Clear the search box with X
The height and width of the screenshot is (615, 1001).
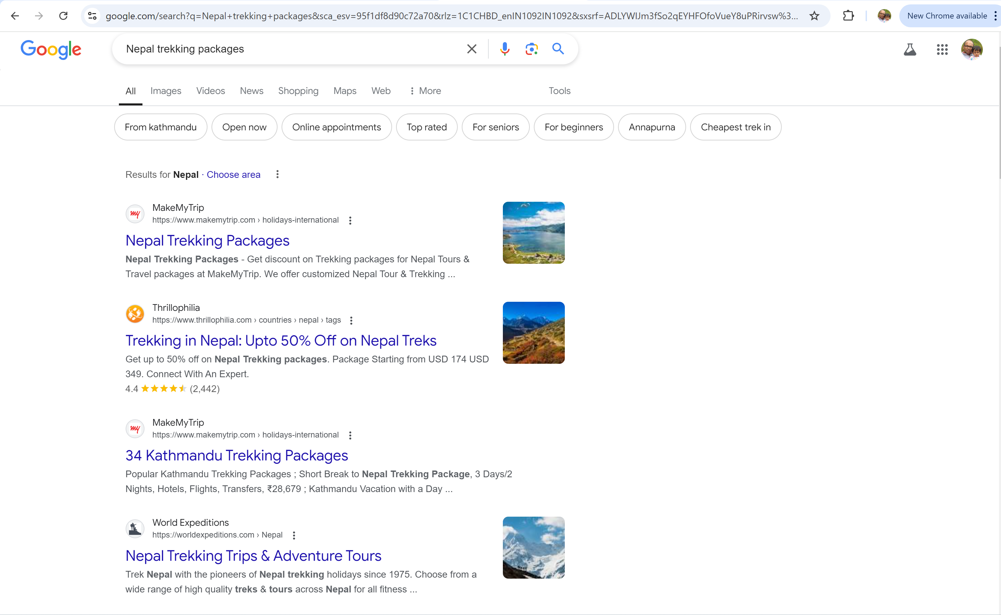(x=472, y=49)
